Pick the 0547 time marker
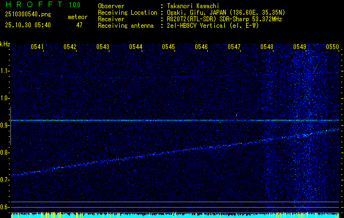Image resolution: width=344 pixels, height=218 pixels. click(234, 47)
